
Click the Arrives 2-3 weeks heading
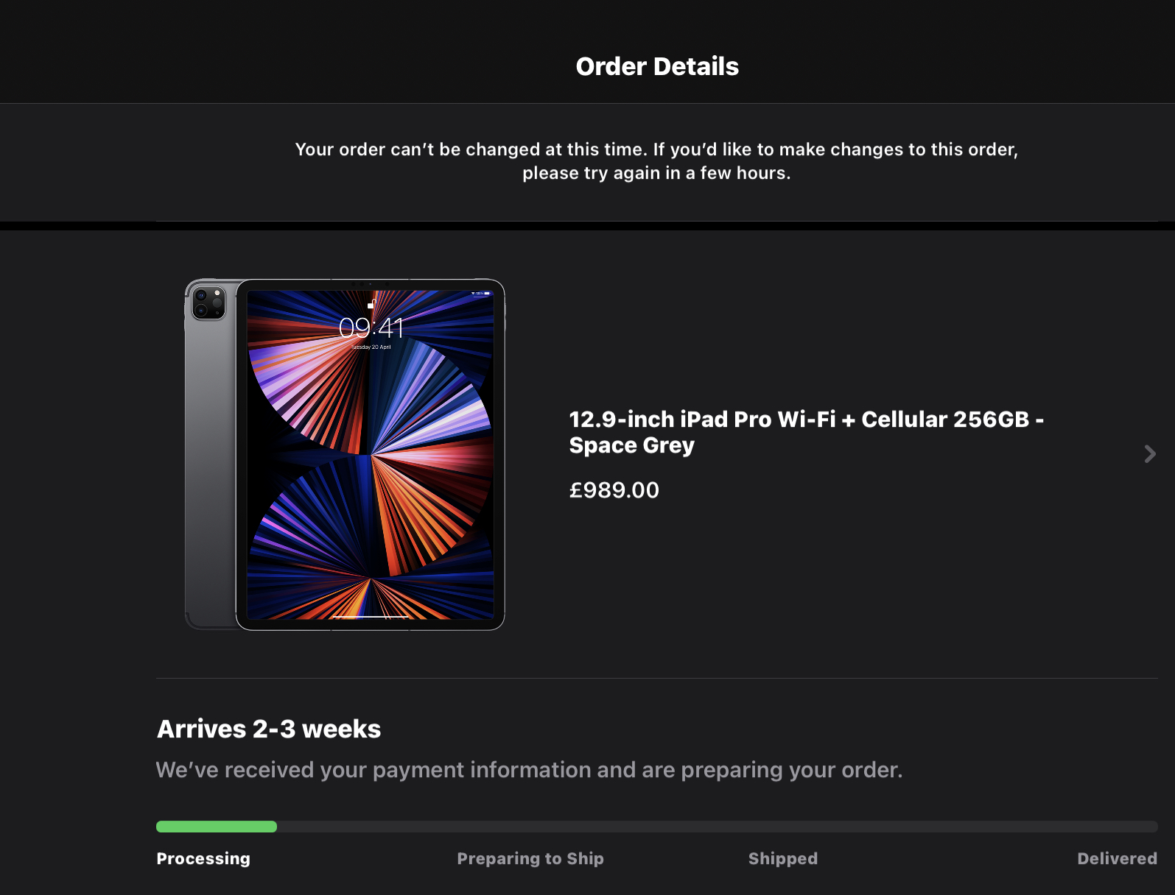(269, 729)
